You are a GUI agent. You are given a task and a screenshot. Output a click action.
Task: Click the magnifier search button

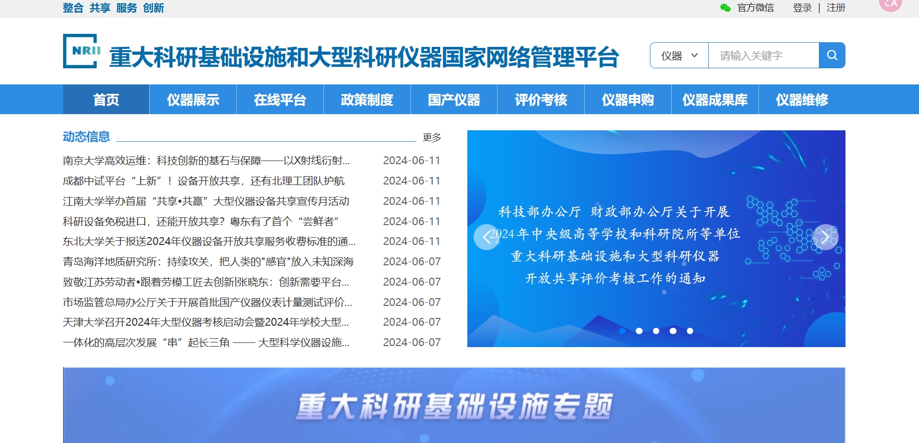point(832,55)
